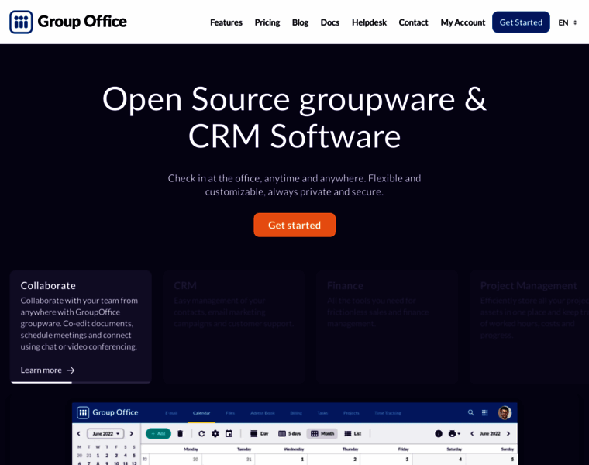Image resolution: width=589 pixels, height=465 pixels.
Task: Click the Group Office logo in the header
Action: click(68, 22)
